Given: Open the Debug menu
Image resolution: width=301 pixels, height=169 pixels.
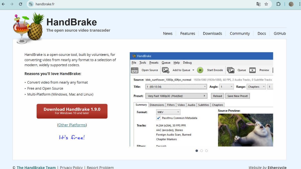Looking at the screenshot, I should click(x=187, y=63).
